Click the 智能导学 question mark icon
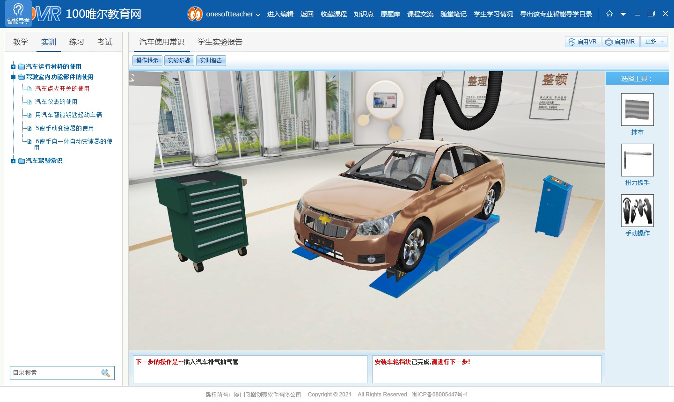 coord(18,10)
